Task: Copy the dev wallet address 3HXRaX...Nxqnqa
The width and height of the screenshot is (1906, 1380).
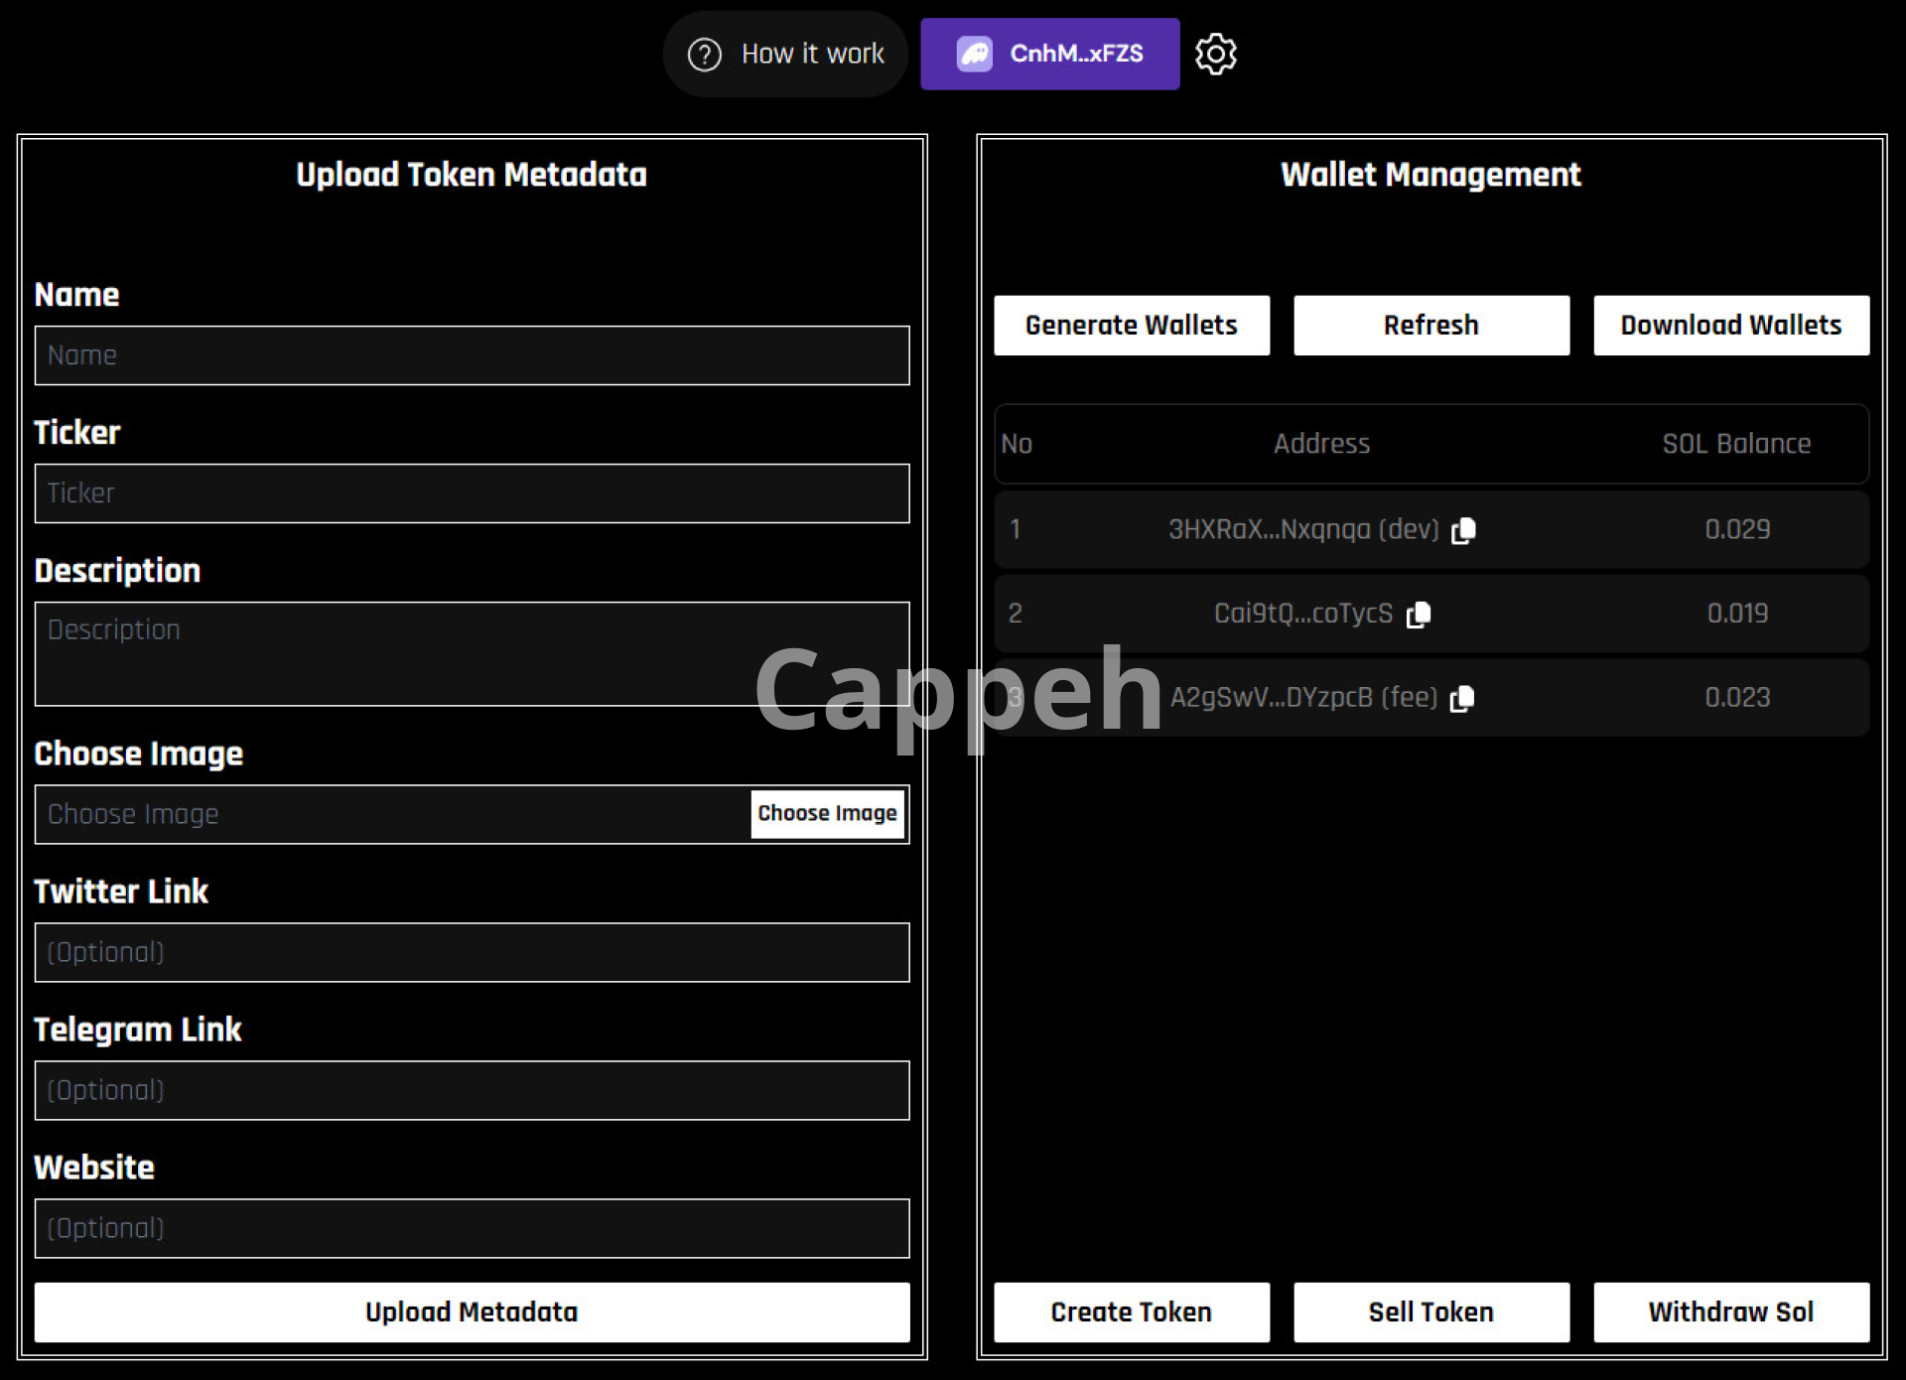Action: tap(1463, 530)
